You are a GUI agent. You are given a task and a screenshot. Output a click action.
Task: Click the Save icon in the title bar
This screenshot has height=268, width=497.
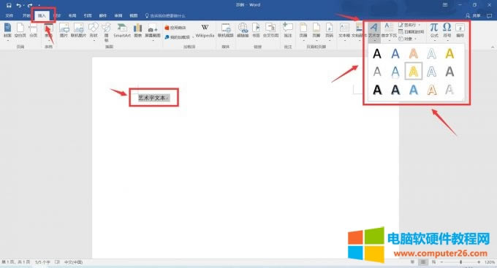pos(9,5)
